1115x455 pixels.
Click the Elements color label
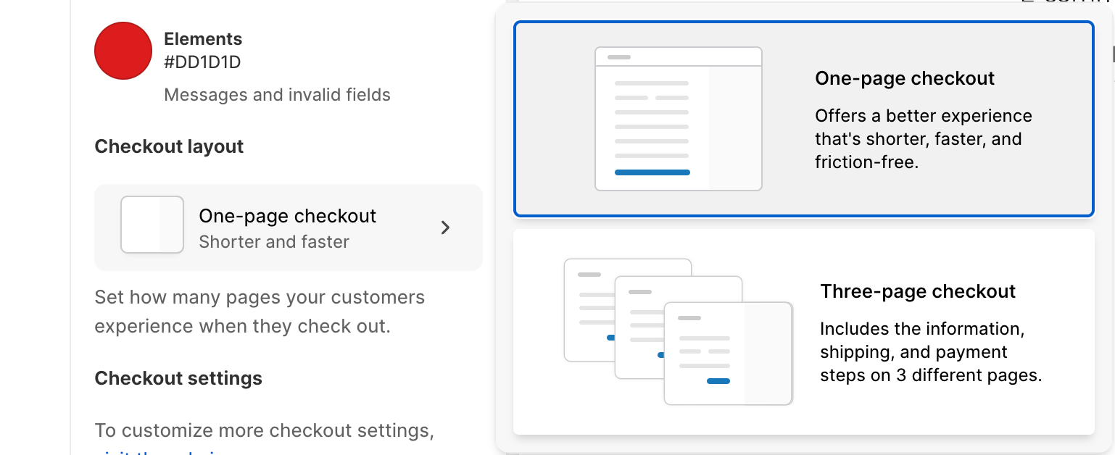click(203, 39)
